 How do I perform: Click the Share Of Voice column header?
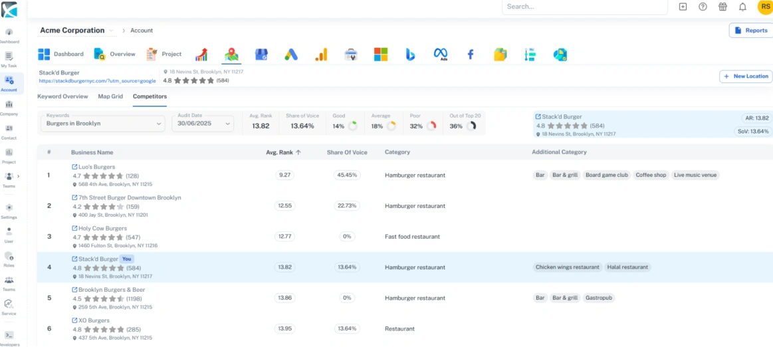[x=347, y=152]
